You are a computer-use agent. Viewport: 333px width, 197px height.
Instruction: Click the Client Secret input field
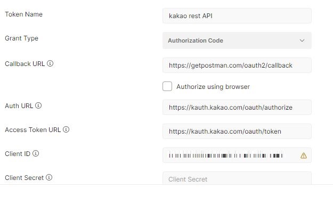[x=237, y=178]
